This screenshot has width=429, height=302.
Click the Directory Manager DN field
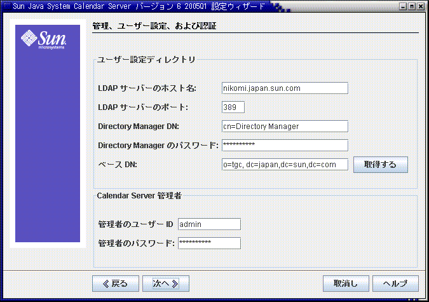pos(285,127)
